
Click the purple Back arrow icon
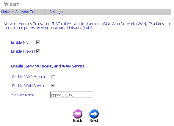[x=78, y=114]
